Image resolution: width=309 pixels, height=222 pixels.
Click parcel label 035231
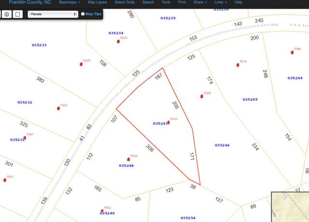pos(17,140)
